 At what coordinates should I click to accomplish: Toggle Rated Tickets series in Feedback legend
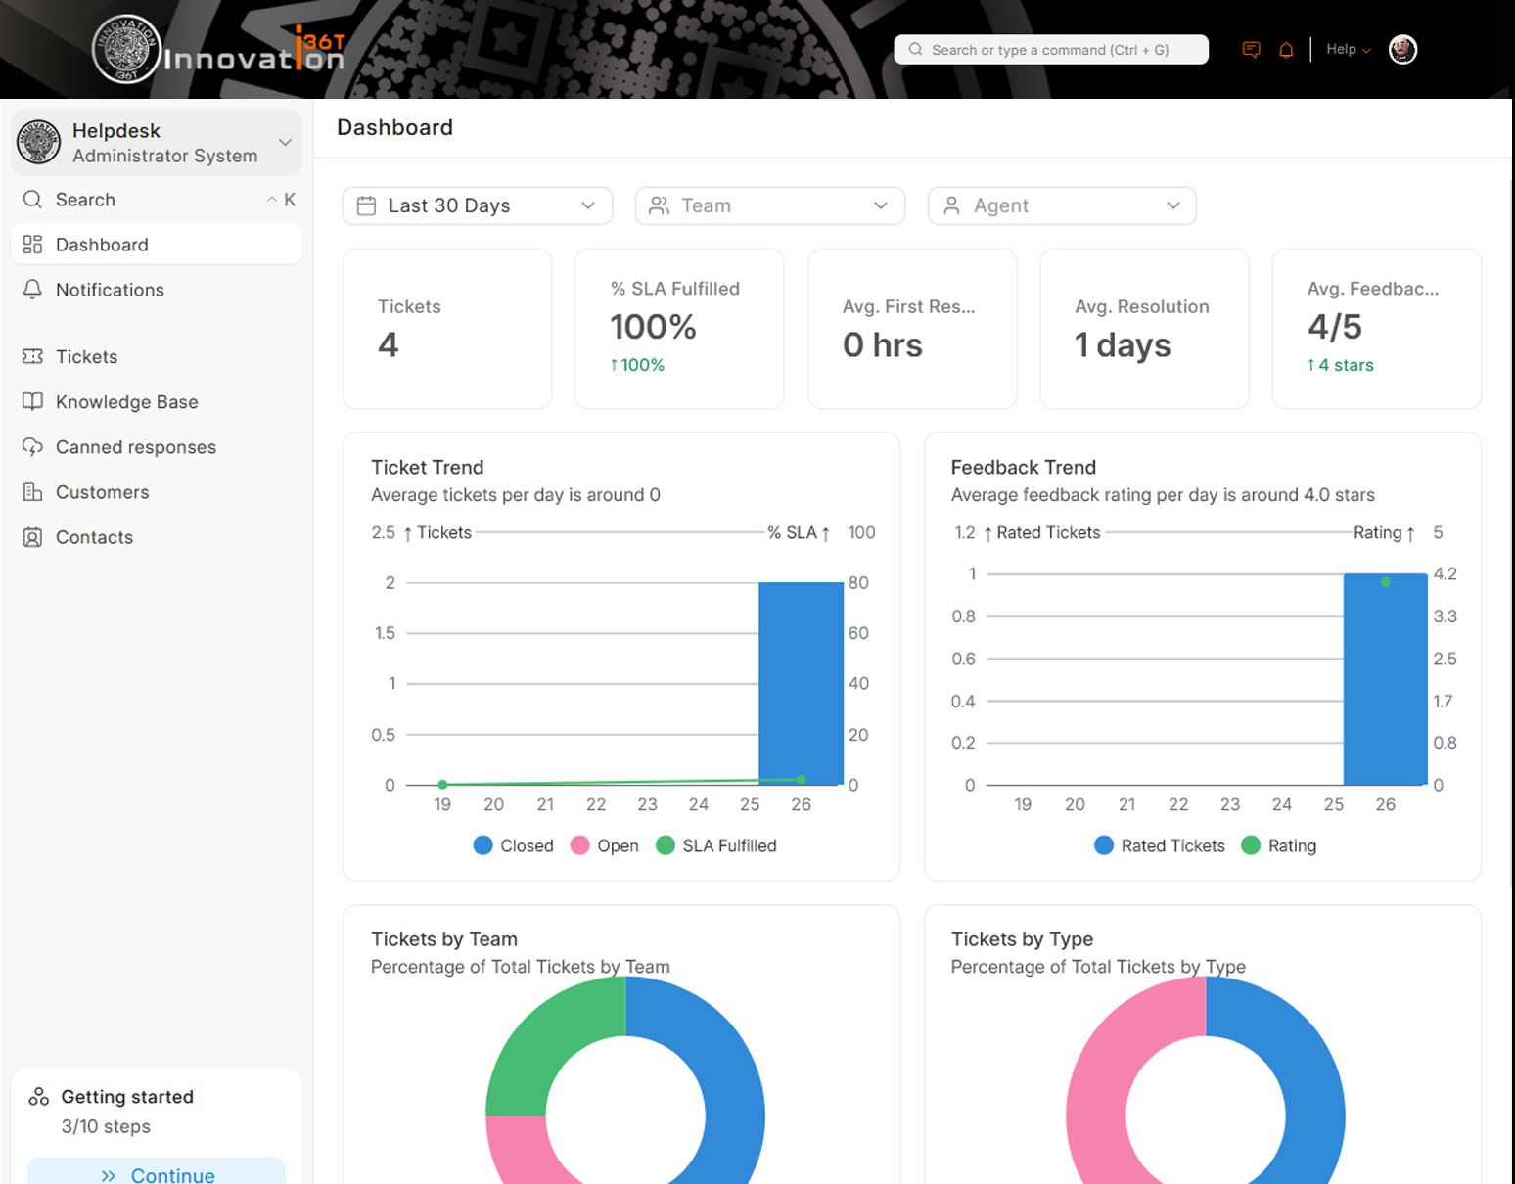click(1160, 845)
